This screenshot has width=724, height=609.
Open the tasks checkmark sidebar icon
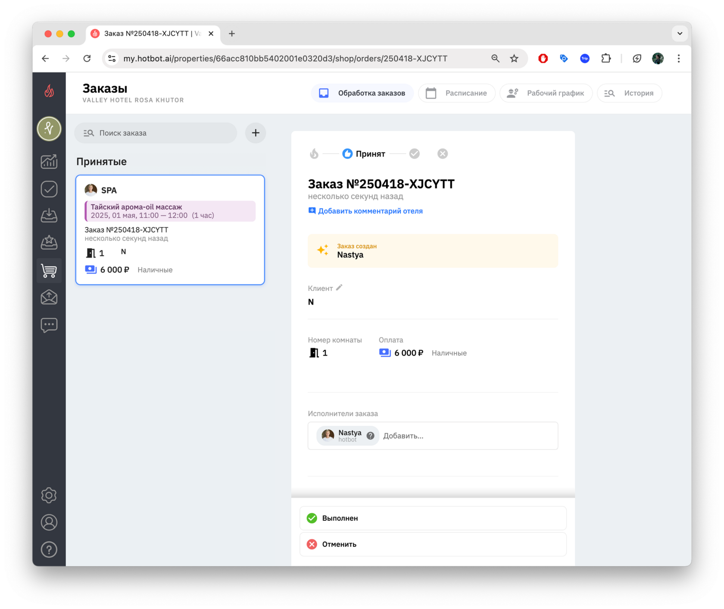(x=49, y=189)
